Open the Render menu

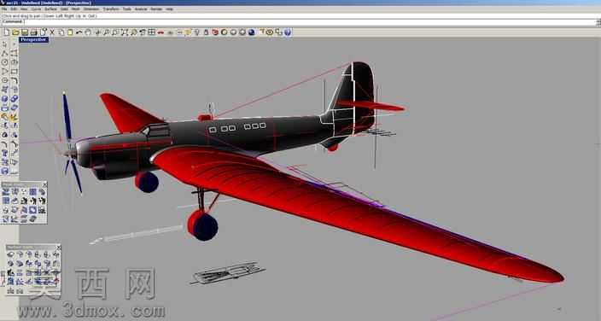[x=156, y=9]
